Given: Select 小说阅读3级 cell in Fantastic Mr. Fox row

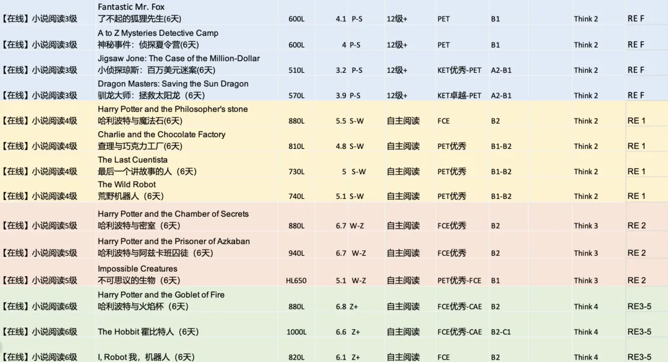Looking at the screenshot, I should pyautogui.click(x=39, y=19).
